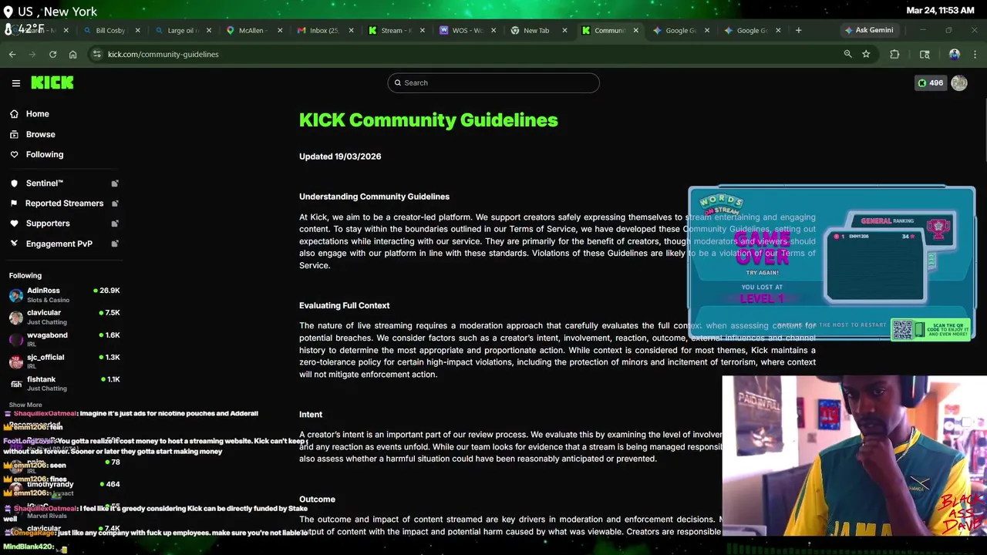The height and width of the screenshot is (555, 987).
Task: Open the user profile avatar menu
Action: pos(959,83)
